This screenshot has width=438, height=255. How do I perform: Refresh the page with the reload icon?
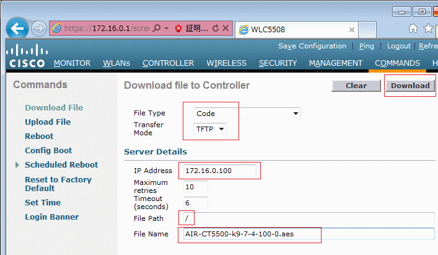click(216, 28)
